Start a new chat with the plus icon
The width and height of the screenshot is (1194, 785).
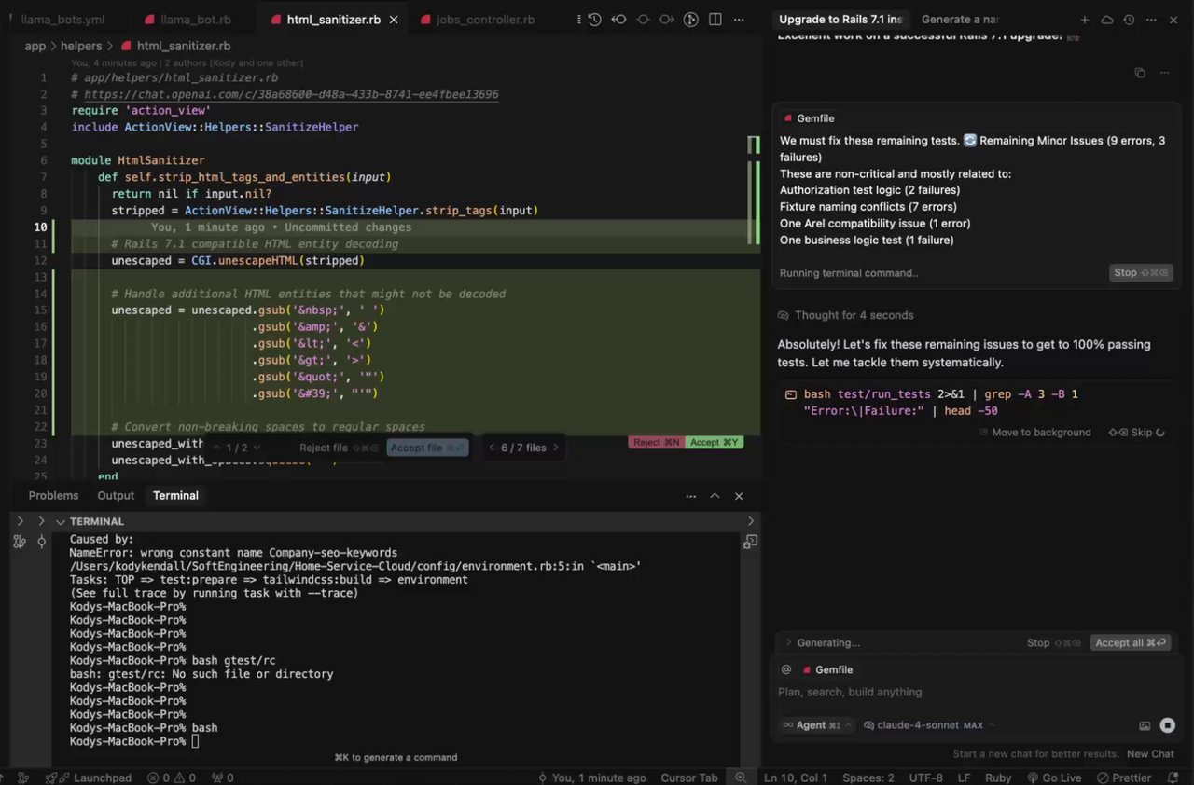pyautogui.click(x=1085, y=20)
